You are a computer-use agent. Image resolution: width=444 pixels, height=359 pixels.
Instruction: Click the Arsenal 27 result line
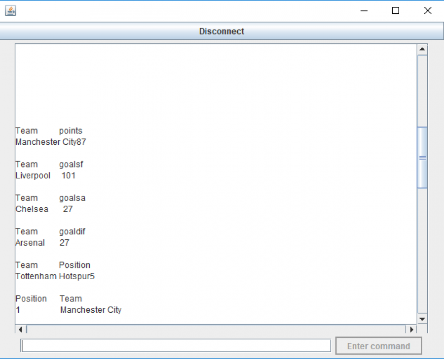pyautogui.click(x=42, y=242)
